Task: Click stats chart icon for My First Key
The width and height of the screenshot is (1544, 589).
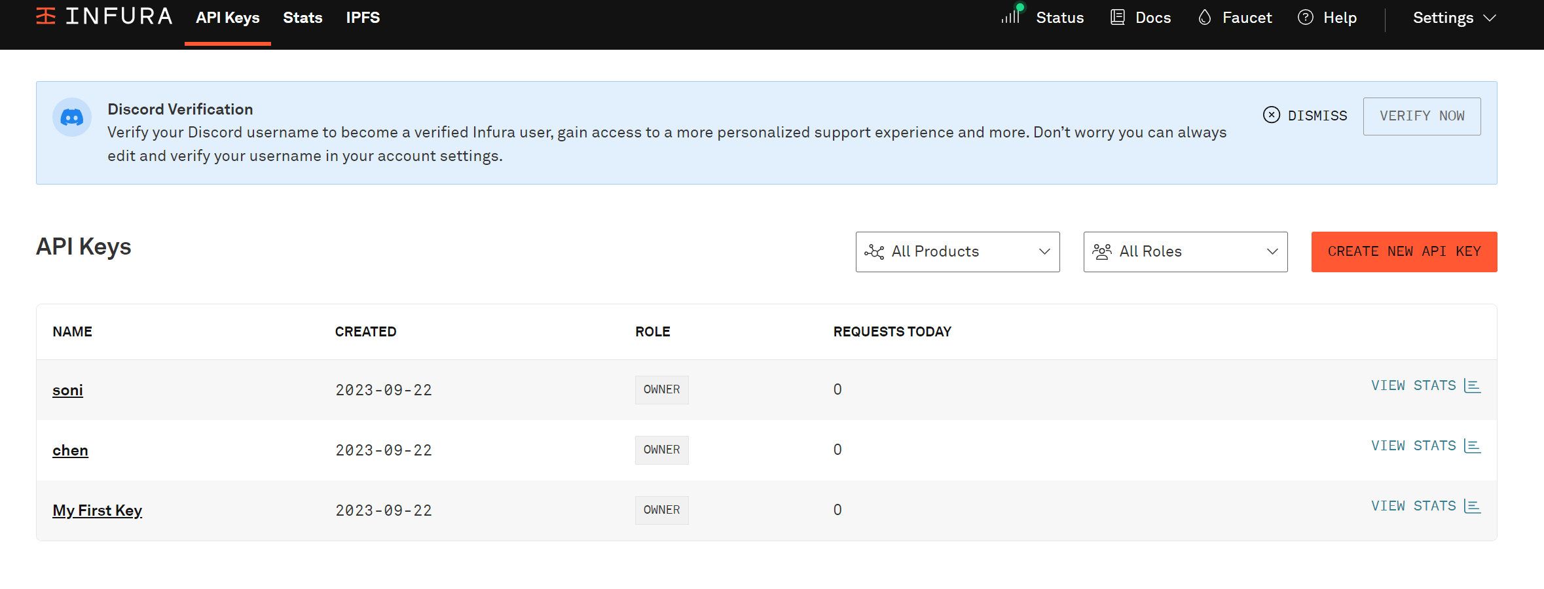Action: [x=1473, y=506]
